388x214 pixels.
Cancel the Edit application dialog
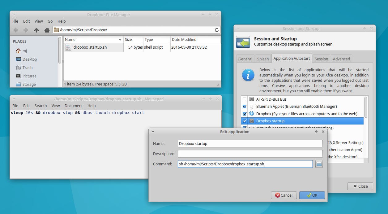(284, 195)
